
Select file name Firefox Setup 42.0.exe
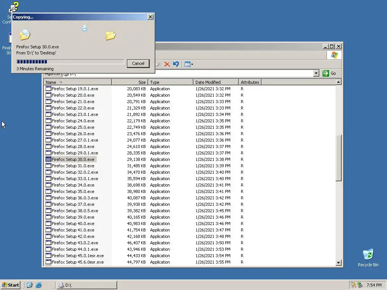point(73,236)
